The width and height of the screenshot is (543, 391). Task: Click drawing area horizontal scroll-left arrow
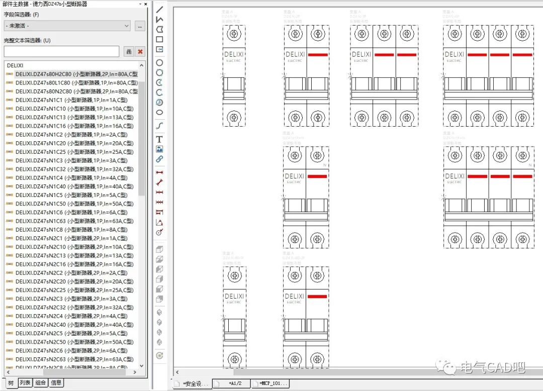click(x=177, y=372)
